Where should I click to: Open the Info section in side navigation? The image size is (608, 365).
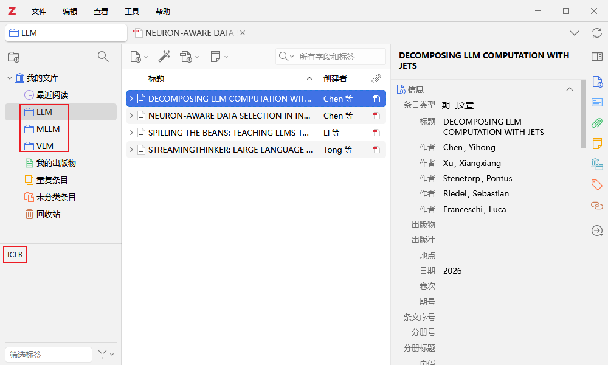click(x=597, y=82)
